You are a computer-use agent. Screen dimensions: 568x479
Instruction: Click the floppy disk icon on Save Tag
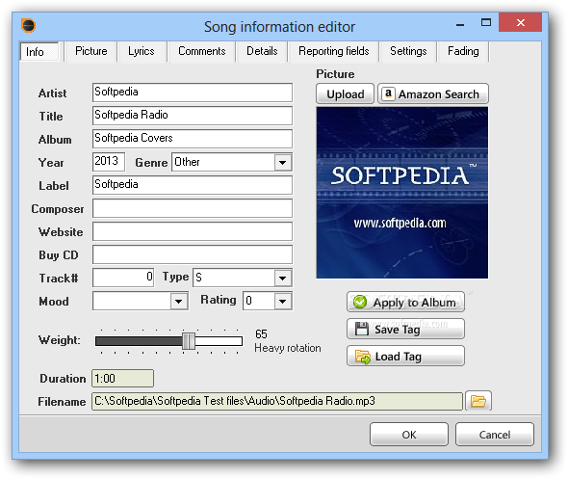[362, 329]
